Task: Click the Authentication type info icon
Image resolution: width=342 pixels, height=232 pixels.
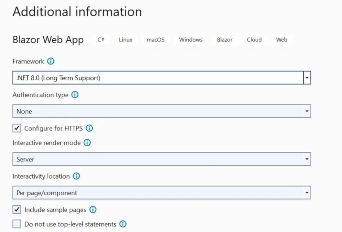Action: click(75, 95)
